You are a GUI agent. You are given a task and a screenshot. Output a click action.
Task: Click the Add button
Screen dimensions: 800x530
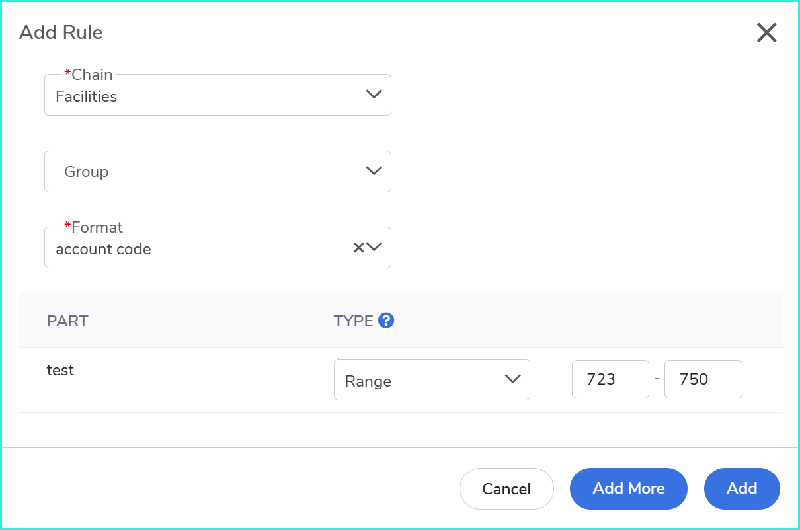coord(742,488)
